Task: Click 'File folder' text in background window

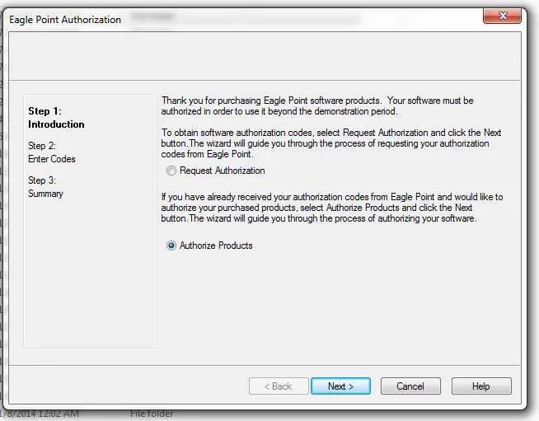Action: point(152,414)
